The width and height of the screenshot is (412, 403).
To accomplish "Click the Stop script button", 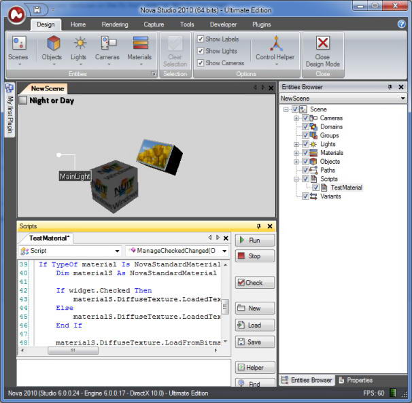I will [254, 256].
